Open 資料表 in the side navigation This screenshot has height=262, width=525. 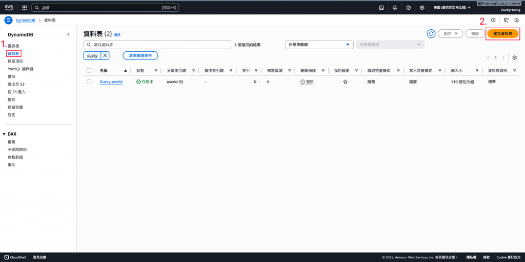(14, 53)
